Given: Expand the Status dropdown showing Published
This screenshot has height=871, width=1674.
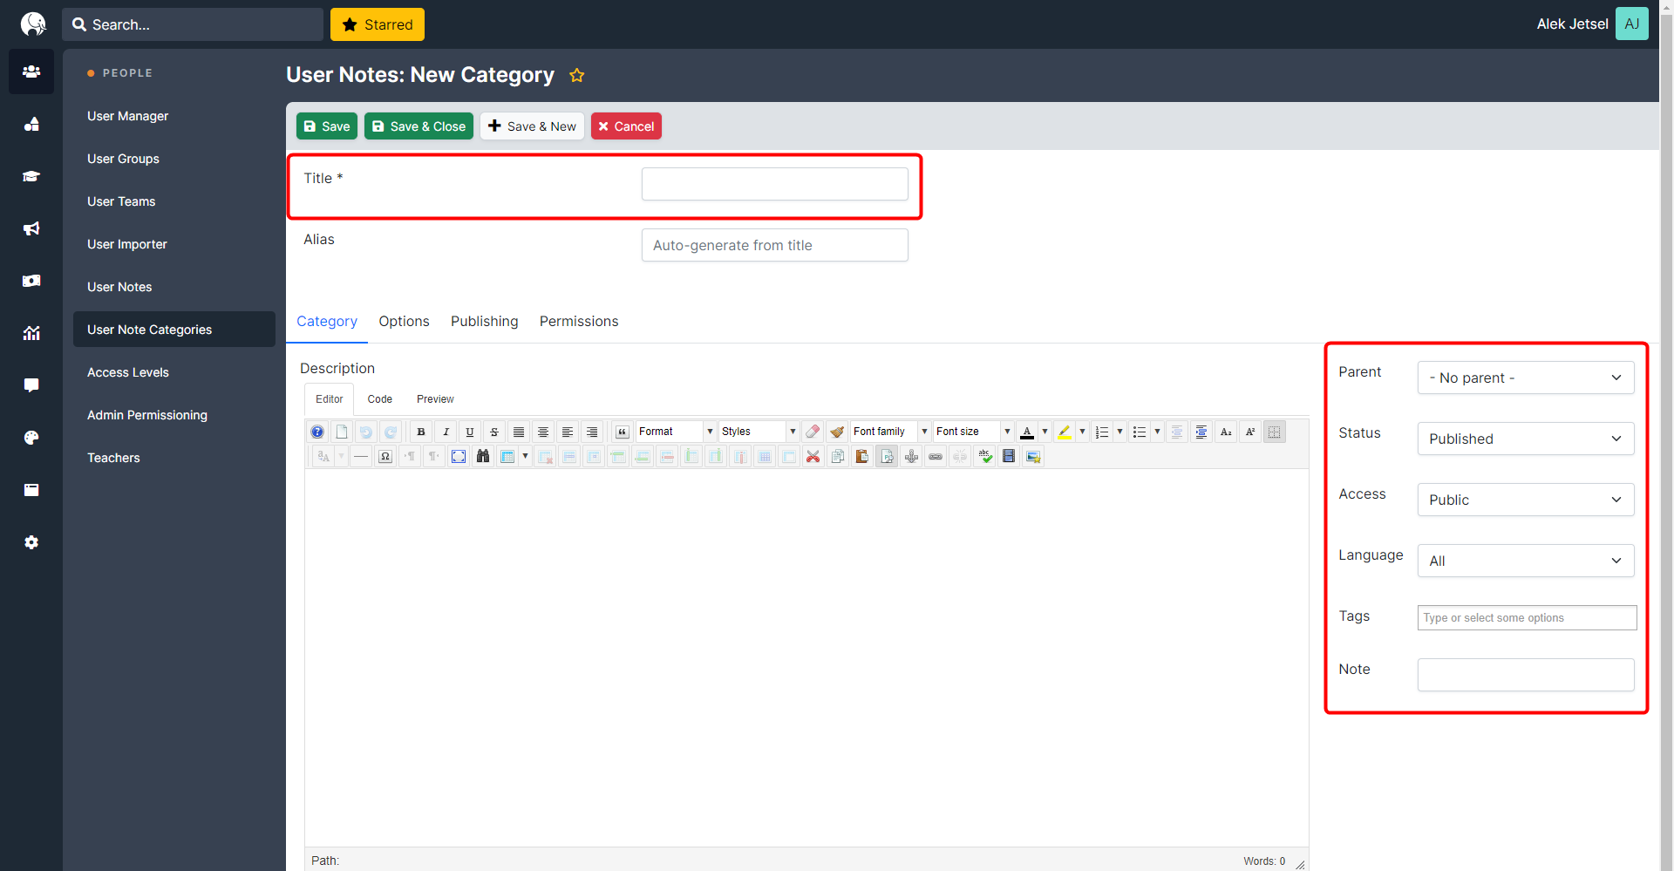Looking at the screenshot, I should tap(1525, 439).
